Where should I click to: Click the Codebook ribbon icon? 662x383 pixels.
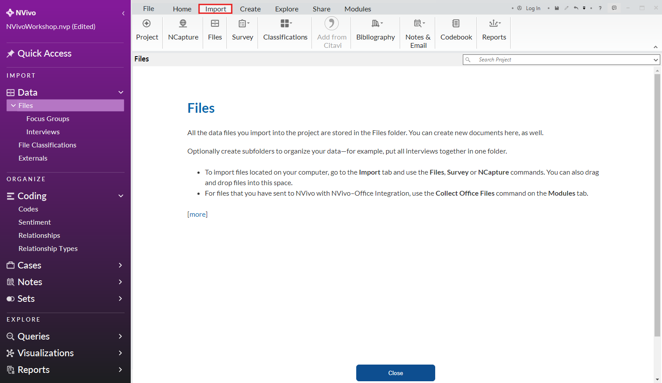click(x=456, y=23)
